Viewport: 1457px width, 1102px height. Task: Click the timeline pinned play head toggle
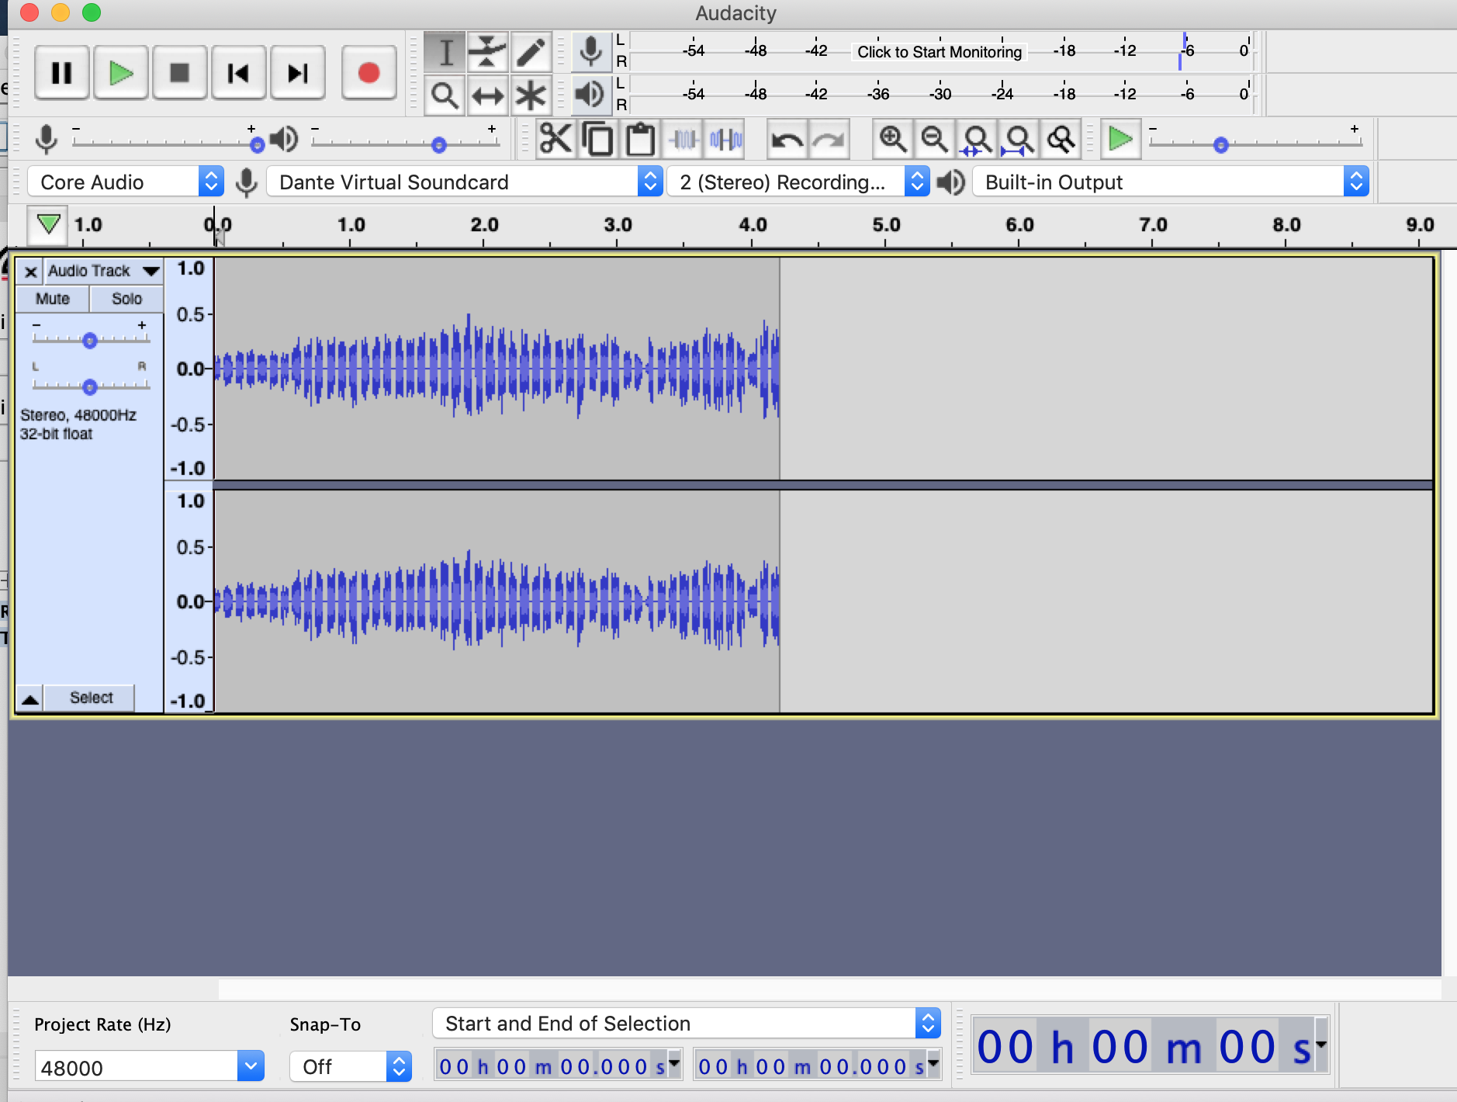(x=48, y=225)
